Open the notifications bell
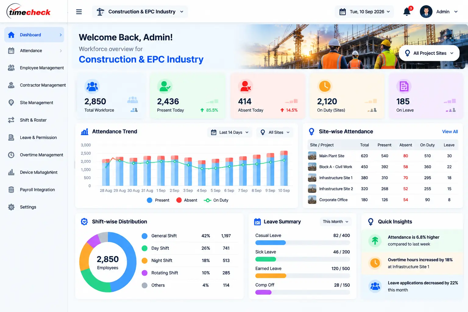This screenshot has height=312, width=468. pyautogui.click(x=407, y=12)
